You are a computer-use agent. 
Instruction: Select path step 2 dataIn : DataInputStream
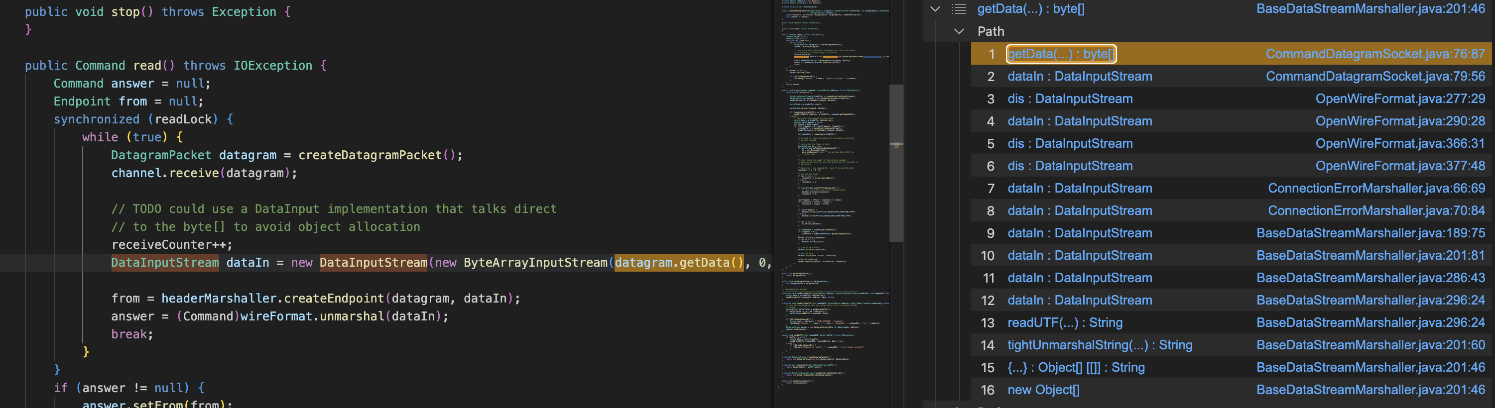[1080, 77]
